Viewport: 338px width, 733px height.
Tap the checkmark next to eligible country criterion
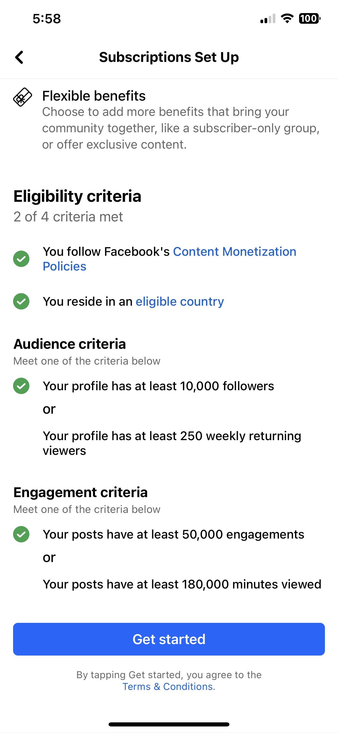pyautogui.click(x=21, y=302)
